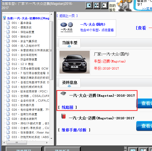Click document icon for 001 - 基本装备

(x=8, y=23)
